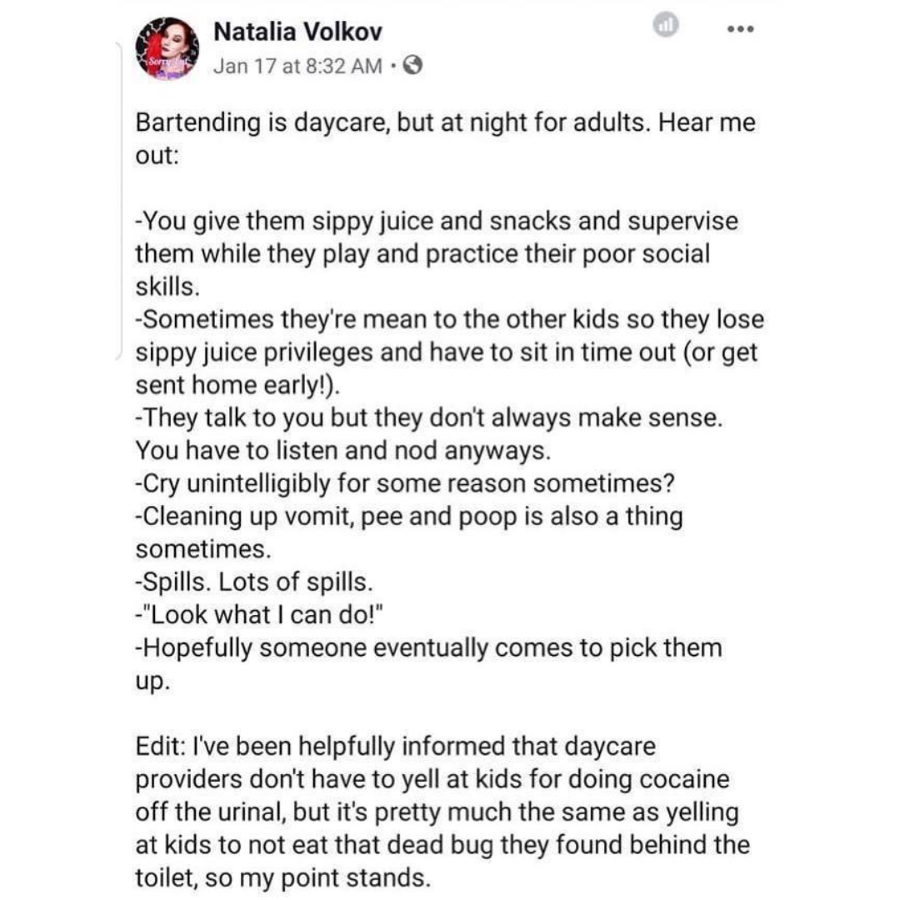Image resolution: width=900 pixels, height=900 pixels.
Task: Click the '-Spills. Lots of spills.' line
Action: click(x=254, y=582)
